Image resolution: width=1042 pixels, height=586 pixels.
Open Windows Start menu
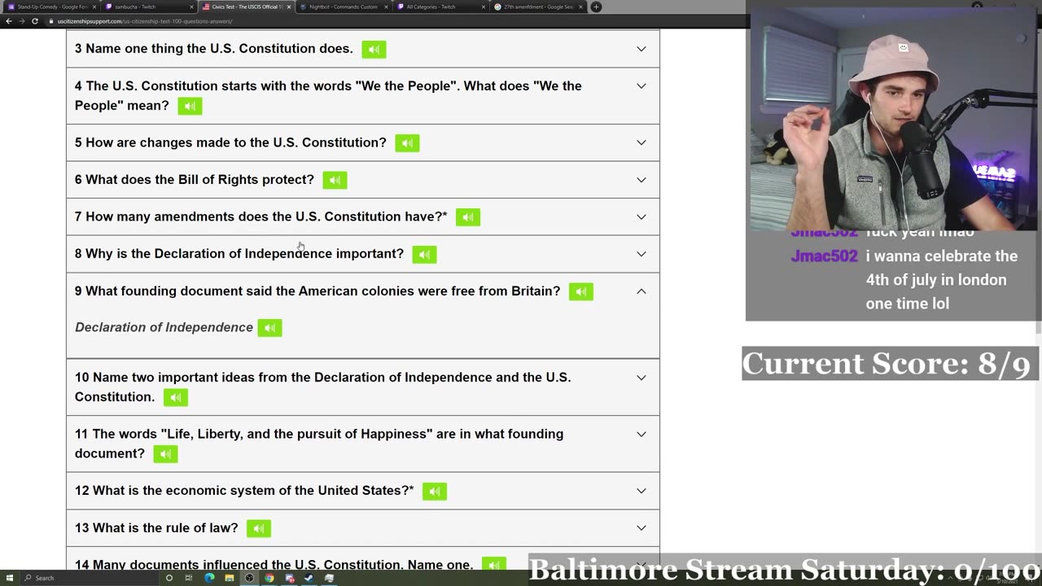point(9,578)
